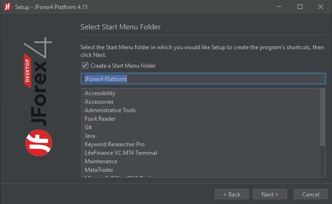Click the red DESKTOP badge on sidebar
The image size is (332, 204).
click(x=27, y=71)
